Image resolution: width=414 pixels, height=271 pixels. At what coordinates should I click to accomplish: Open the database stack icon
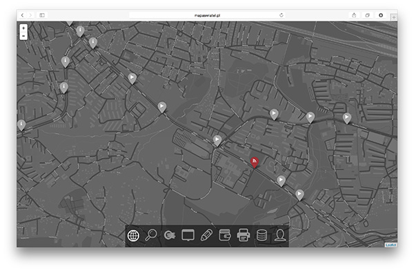pos(262,235)
